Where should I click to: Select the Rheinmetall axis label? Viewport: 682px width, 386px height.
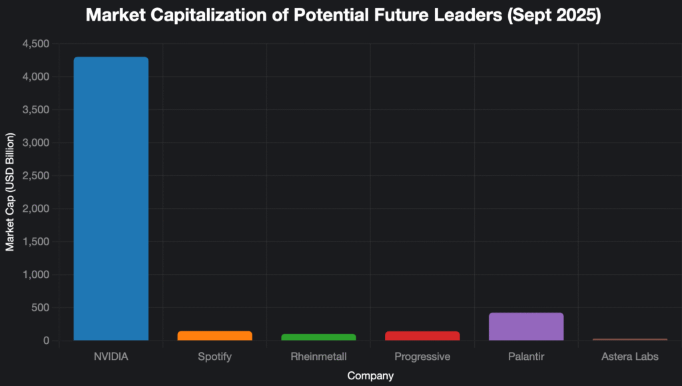[x=318, y=357]
